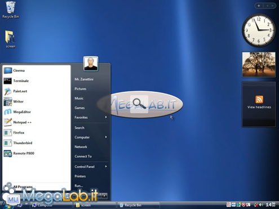Launch Firefox from the Start menu
Viewport: 279px width, 209px height.
click(36, 132)
